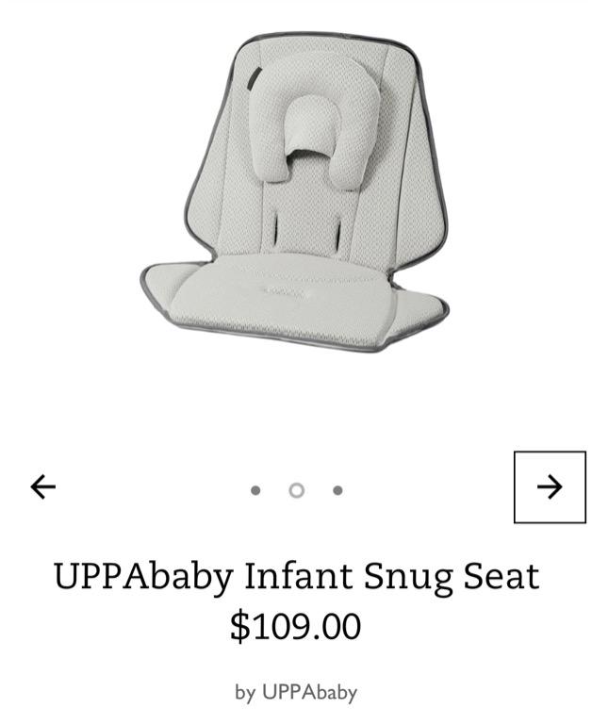The image size is (592, 724).
Task: Click 'Snug Seat' in the product name
Action: 452,577
